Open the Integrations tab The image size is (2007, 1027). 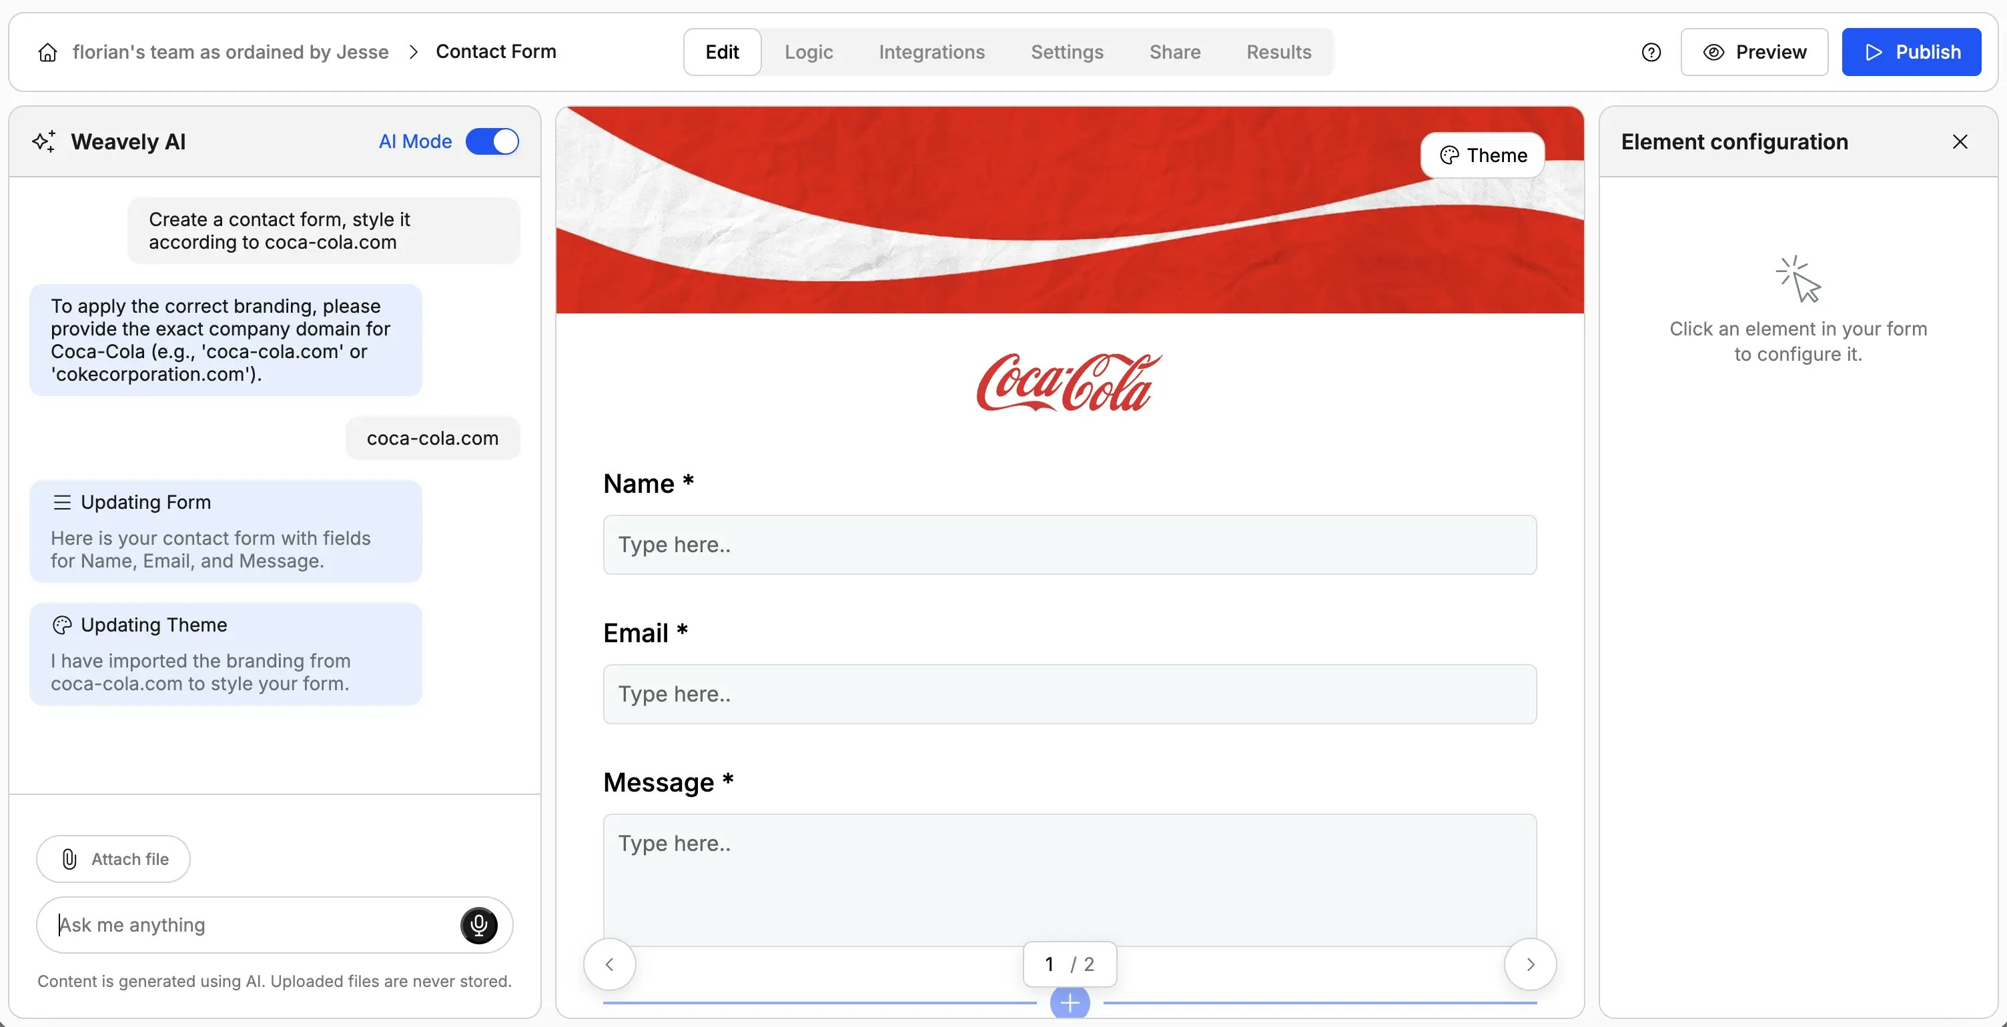coord(932,51)
